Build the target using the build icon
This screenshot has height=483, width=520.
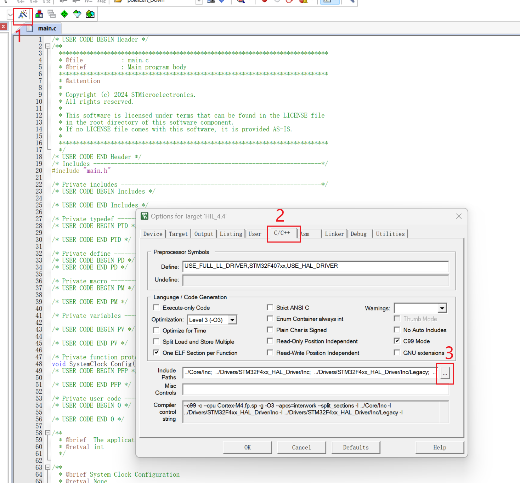point(39,14)
